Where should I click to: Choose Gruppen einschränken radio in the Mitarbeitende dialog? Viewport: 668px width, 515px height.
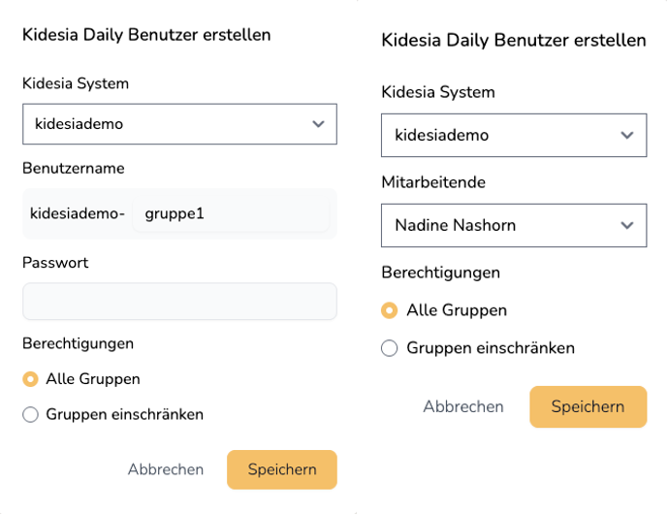point(390,348)
